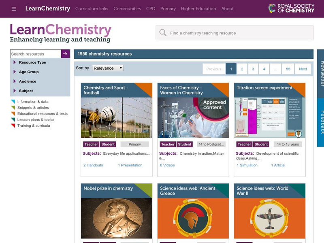
Task: Jump to results page 55
Action: coord(288,69)
